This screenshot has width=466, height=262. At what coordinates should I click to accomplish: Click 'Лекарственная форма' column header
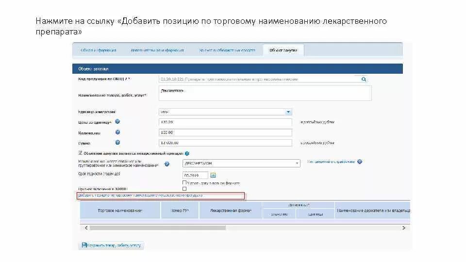click(x=231, y=210)
